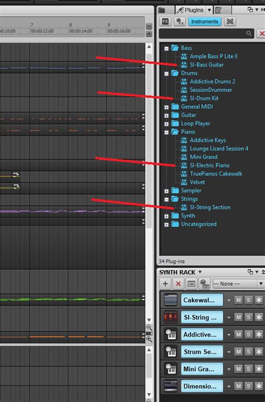265x402 pixels.
Task: Freeze the Dimensio... synth
Action: point(259,386)
